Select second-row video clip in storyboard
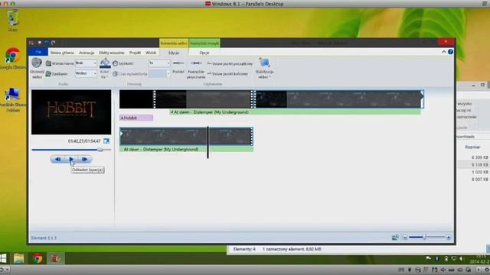The image size is (490, 275). point(186,136)
